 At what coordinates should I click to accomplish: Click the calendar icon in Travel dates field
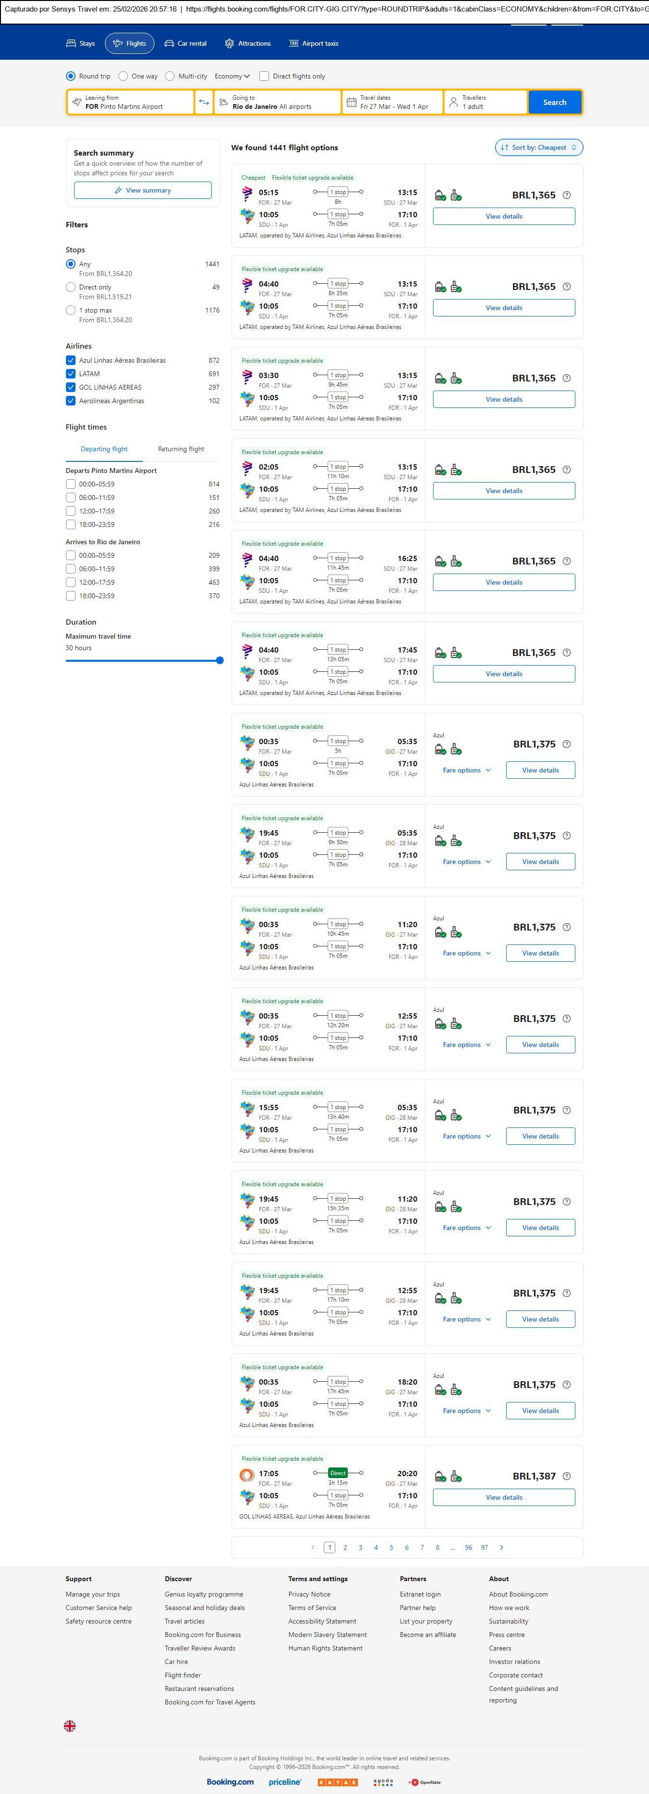[352, 103]
